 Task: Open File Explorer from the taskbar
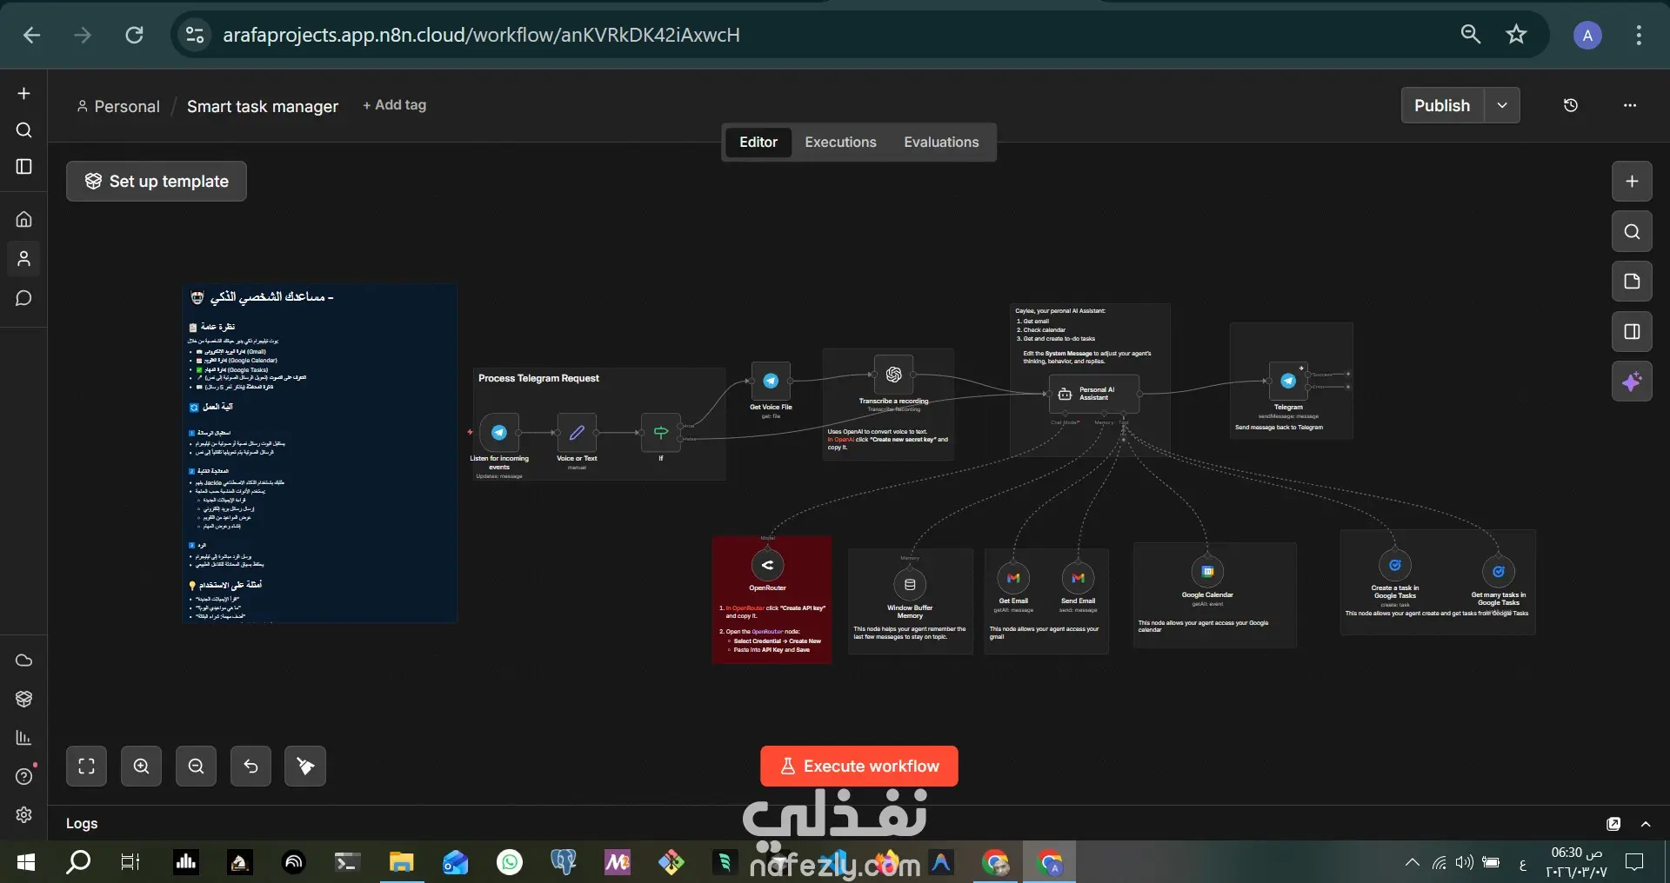pyautogui.click(x=401, y=862)
